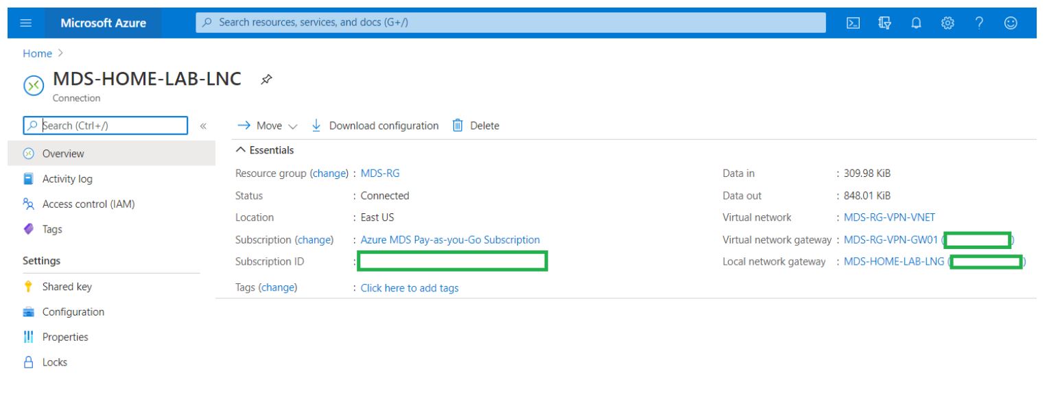This screenshot has height=393, width=1047.
Task: Change the subscription
Action: [x=314, y=240]
